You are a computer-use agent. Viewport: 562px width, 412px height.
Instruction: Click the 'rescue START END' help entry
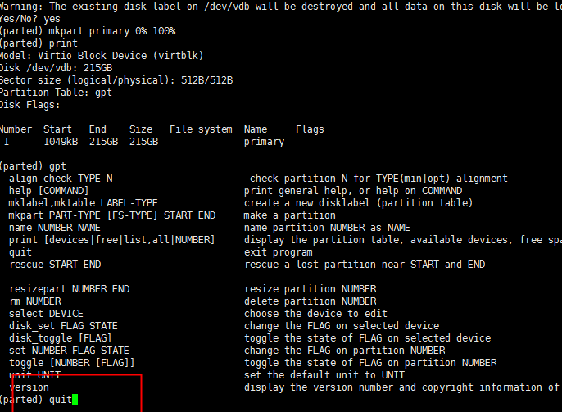coord(55,265)
